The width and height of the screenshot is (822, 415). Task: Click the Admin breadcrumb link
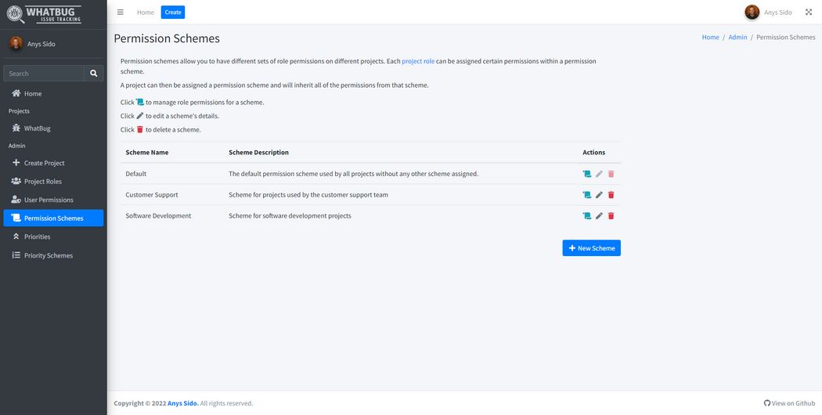point(737,38)
